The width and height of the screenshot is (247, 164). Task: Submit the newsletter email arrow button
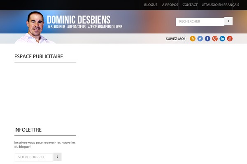coord(58,157)
